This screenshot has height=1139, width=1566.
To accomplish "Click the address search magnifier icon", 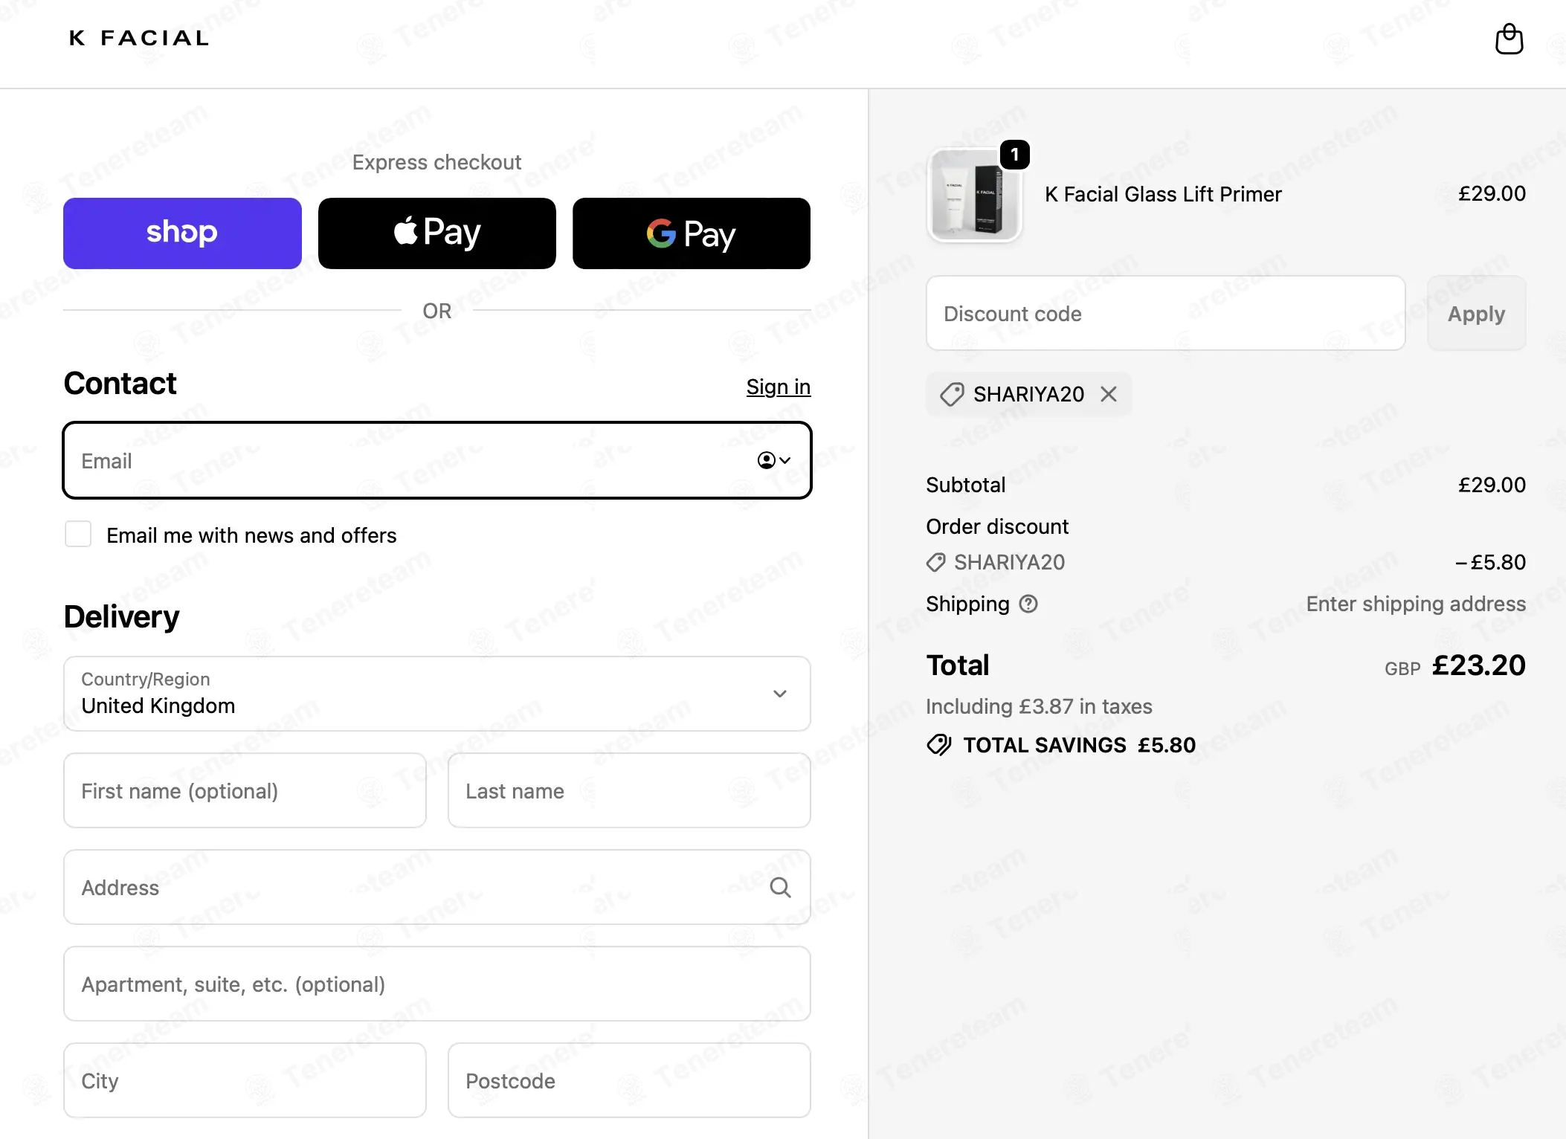I will coord(780,887).
